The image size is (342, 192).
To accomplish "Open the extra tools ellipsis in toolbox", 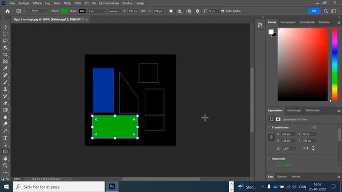I will click(x=5, y=172).
